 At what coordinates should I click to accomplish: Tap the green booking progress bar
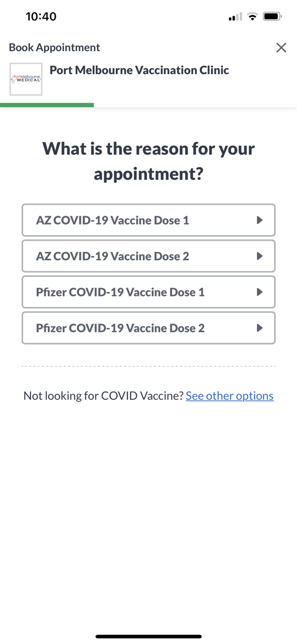coord(47,105)
